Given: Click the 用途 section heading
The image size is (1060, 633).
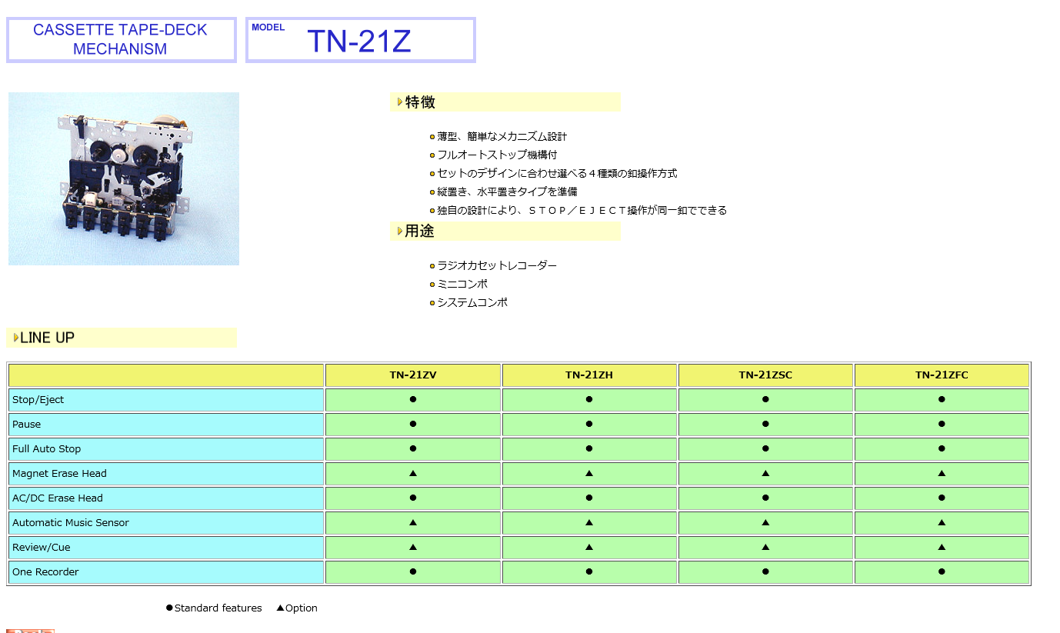Looking at the screenshot, I should click(x=505, y=232).
